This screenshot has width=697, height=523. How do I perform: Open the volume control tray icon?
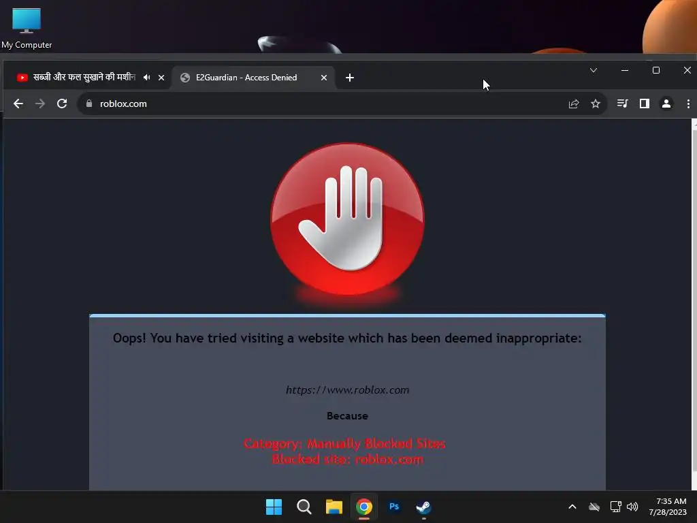(x=632, y=507)
